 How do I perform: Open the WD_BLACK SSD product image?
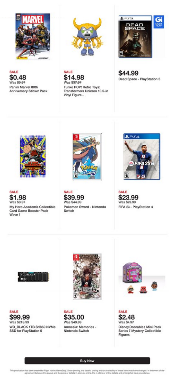click(x=33, y=277)
